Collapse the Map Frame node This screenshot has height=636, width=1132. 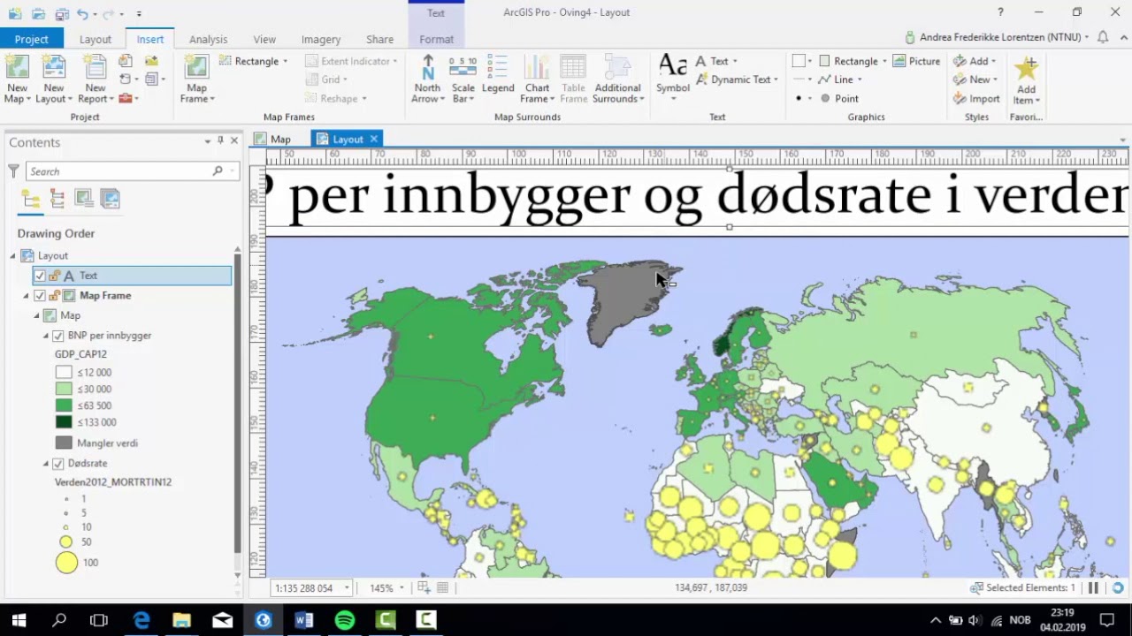pos(26,295)
